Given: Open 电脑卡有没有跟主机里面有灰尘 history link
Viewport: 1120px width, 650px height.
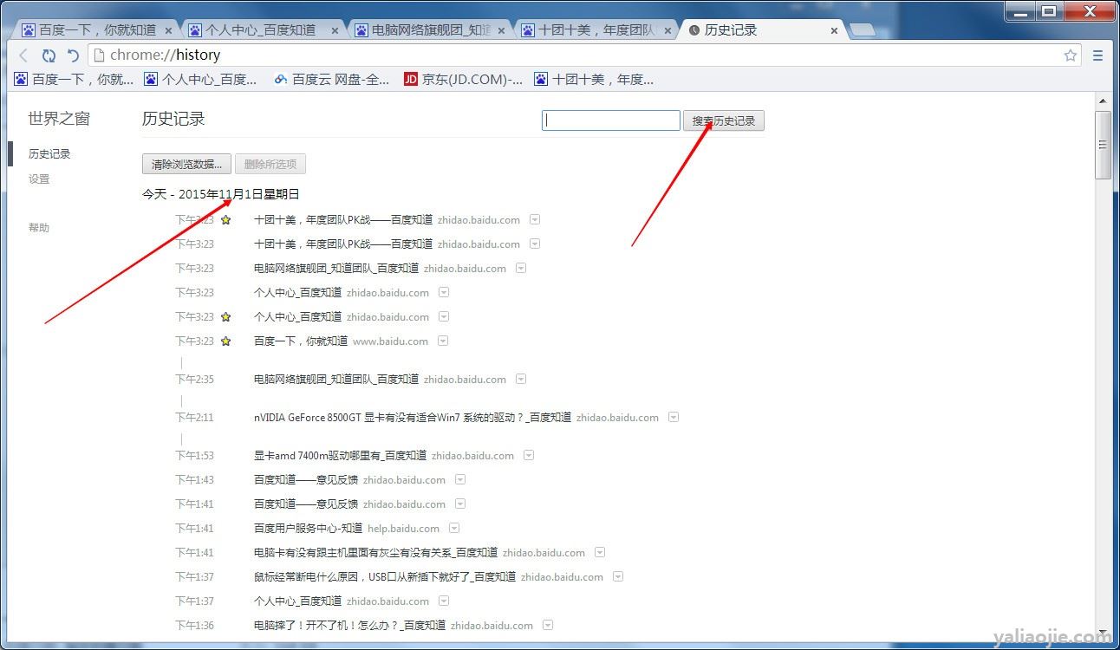Looking at the screenshot, I should point(375,553).
